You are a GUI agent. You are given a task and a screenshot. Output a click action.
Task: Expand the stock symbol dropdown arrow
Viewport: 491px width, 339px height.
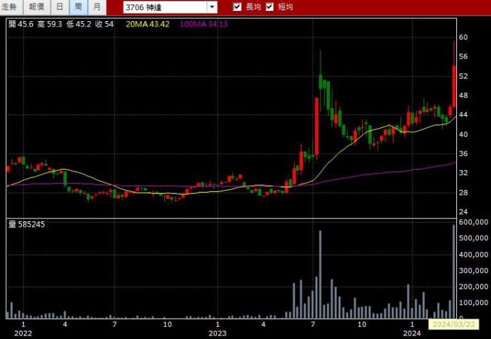tap(212, 7)
